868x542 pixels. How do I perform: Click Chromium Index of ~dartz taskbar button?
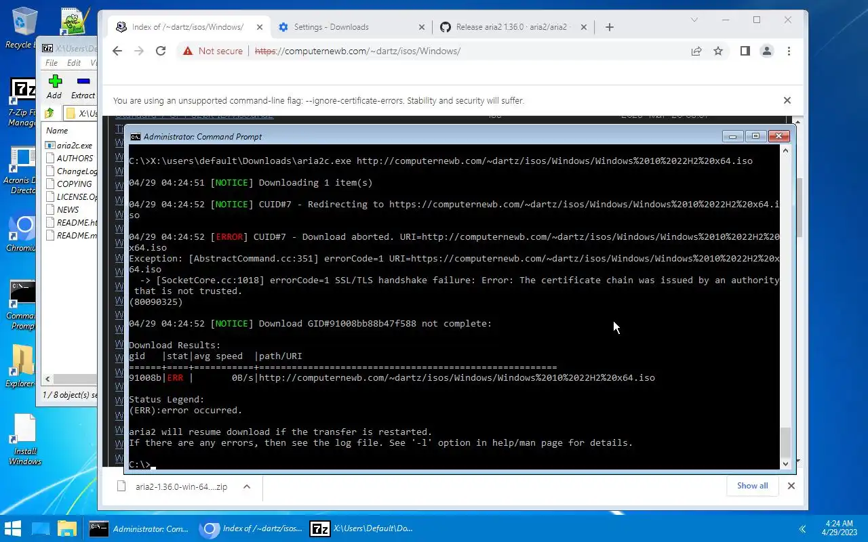coord(251,528)
